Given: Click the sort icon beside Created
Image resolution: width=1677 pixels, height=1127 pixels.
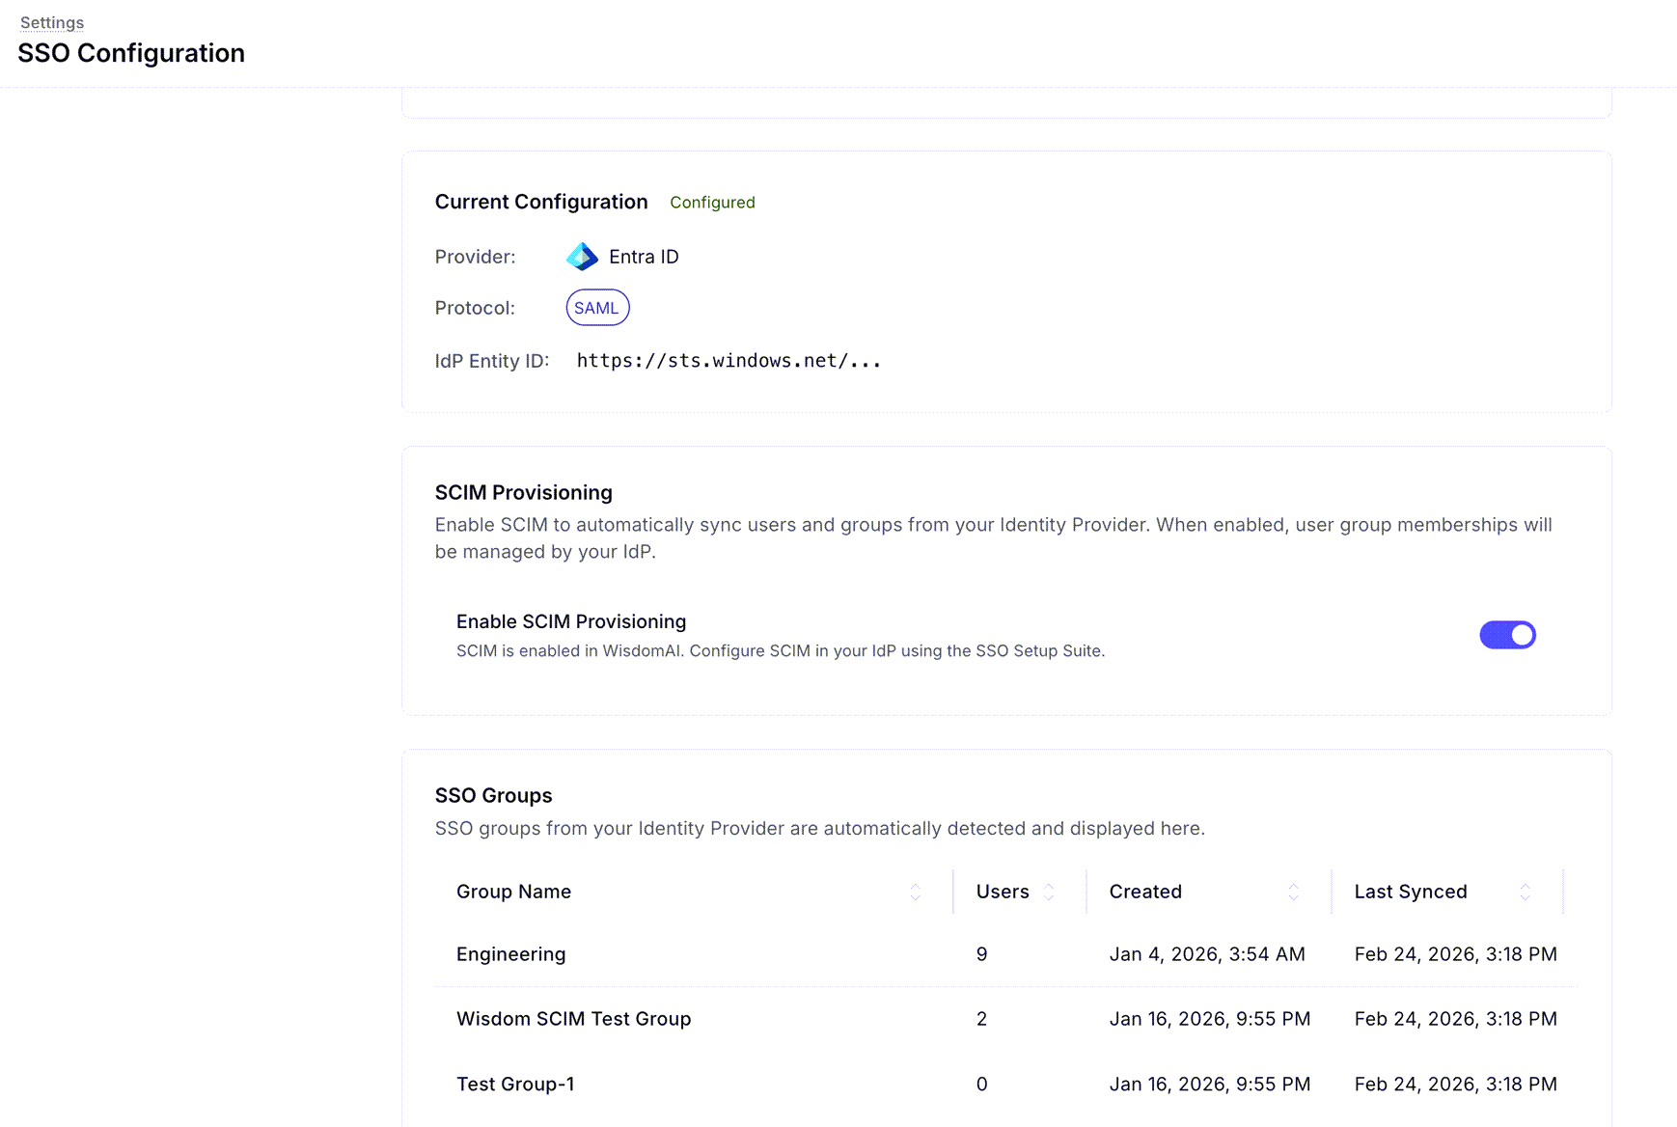Looking at the screenshot, I should [1293, 892].
